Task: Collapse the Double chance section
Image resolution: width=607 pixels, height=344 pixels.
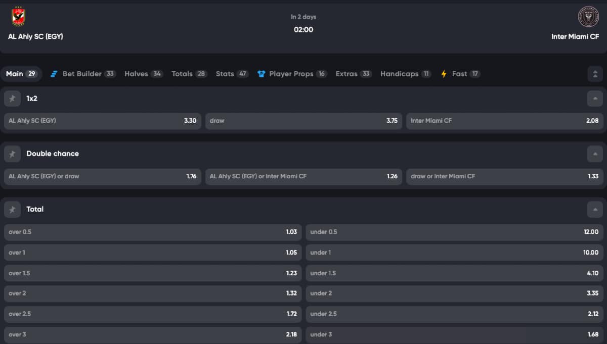Action: 595,154
